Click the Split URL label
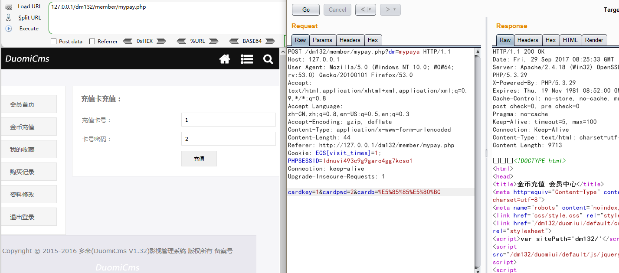This screenshot has height=273, width=619. click(x=30, y=18)
